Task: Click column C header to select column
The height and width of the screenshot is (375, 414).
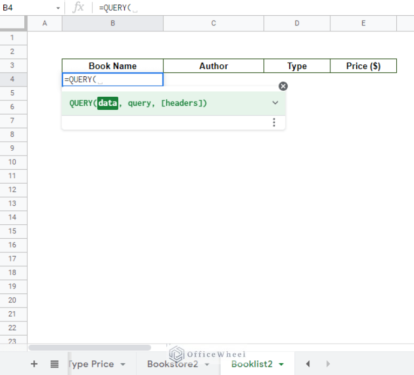Action: [213, 23]
